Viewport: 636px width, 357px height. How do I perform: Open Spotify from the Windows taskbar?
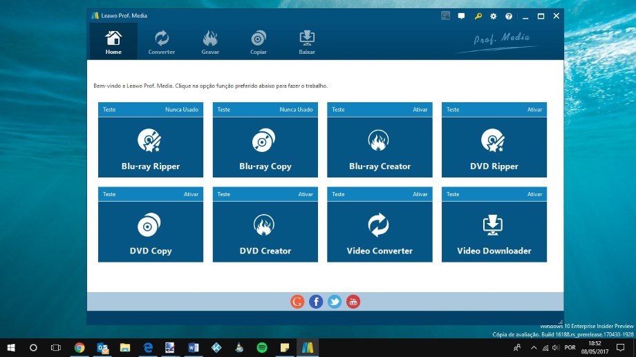click(261, 347)
